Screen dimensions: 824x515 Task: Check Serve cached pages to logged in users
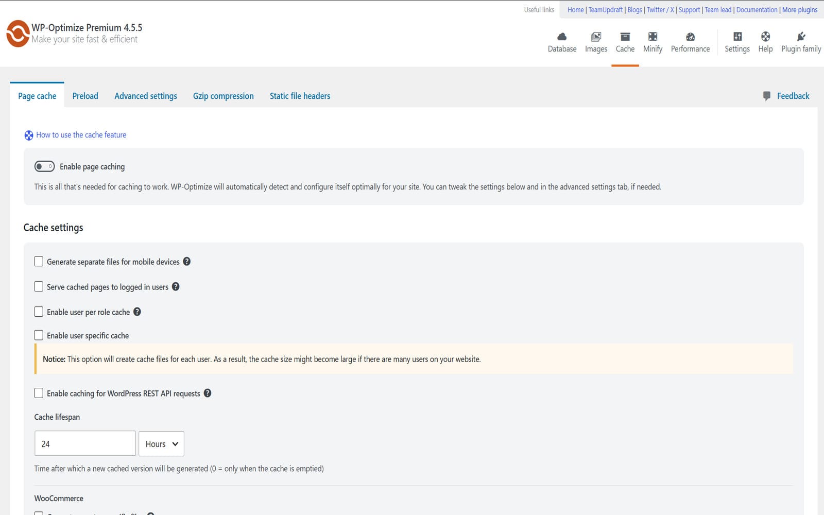(39, 286)
